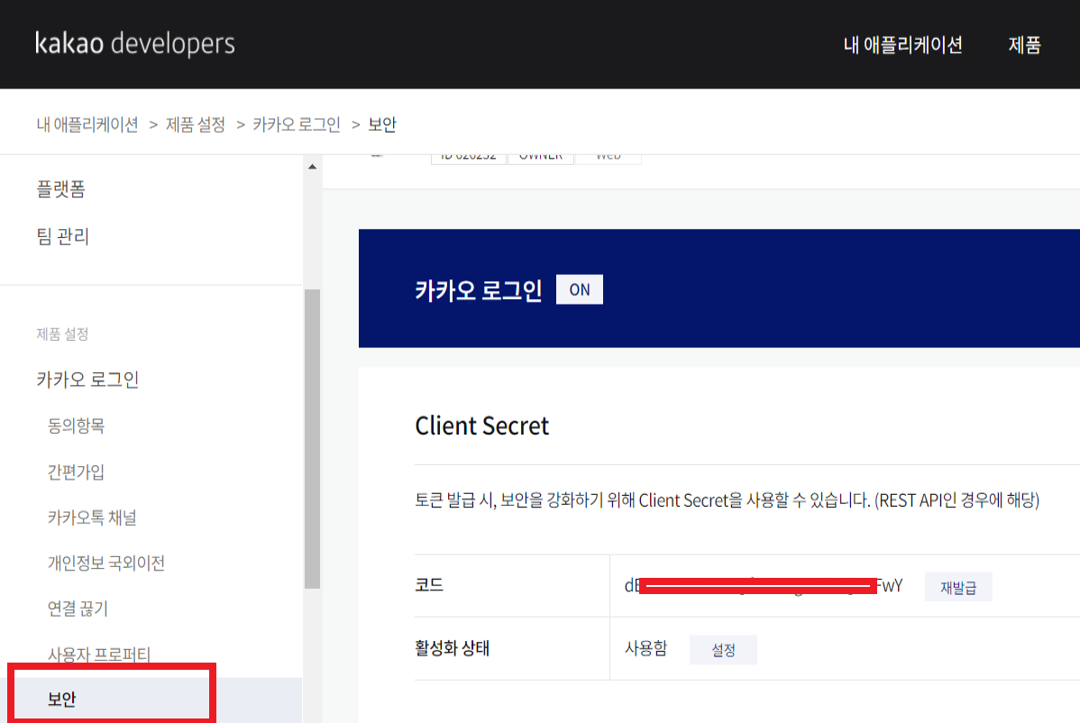Click sidebar scrollbar up arrow
Viewport: 1080px width, 723px height.
312,167
